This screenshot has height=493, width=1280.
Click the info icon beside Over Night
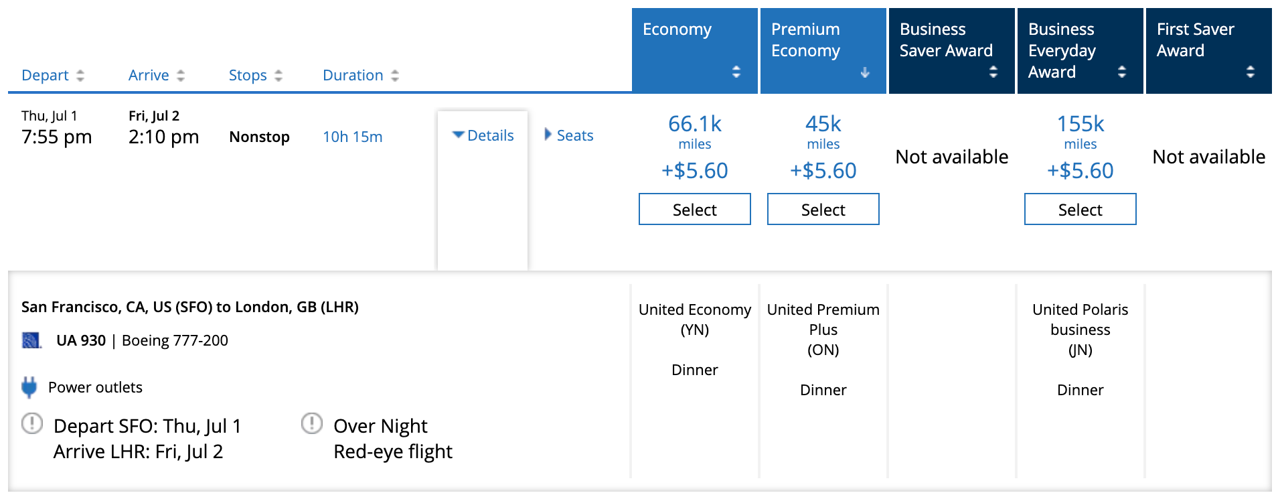(x=312, y=424)
